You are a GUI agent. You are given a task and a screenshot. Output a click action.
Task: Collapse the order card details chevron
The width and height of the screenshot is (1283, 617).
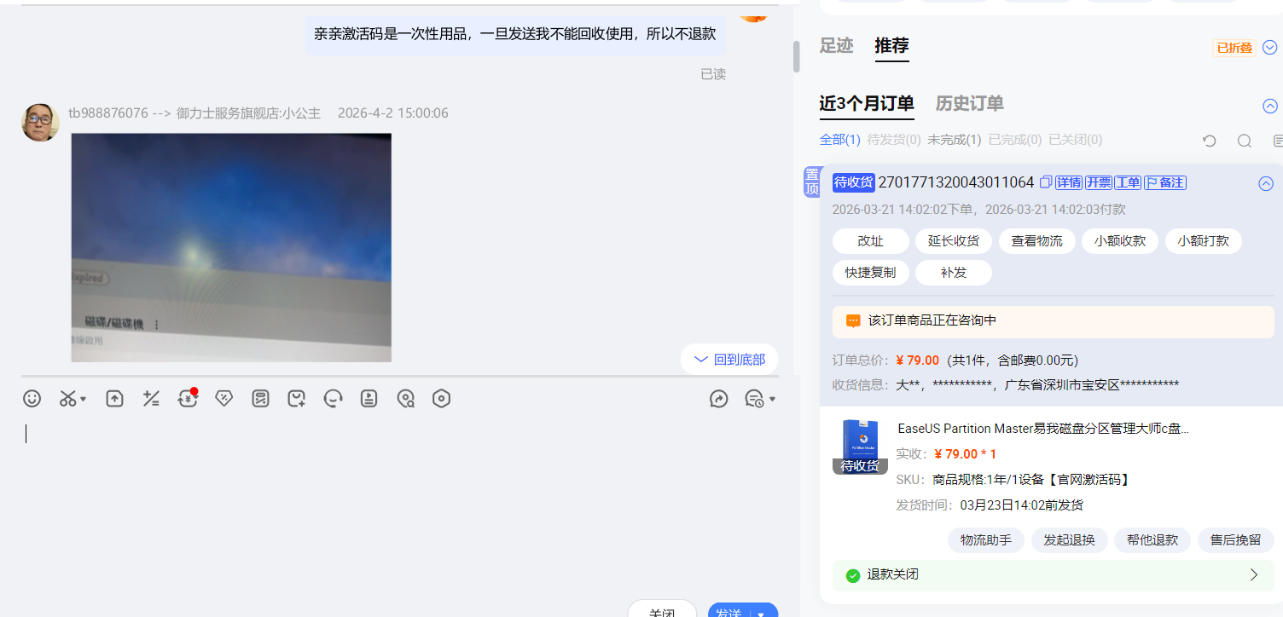(x=1266, y=183)
